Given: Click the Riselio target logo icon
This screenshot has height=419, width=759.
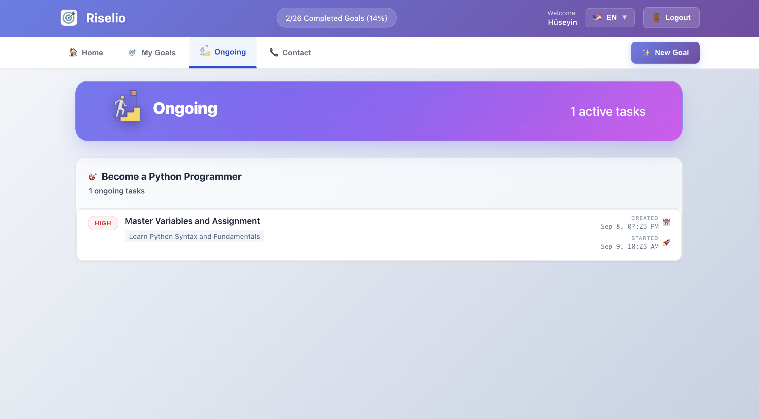Looking at the screenshot, I should pyautogui.click(x=69, y=17).
